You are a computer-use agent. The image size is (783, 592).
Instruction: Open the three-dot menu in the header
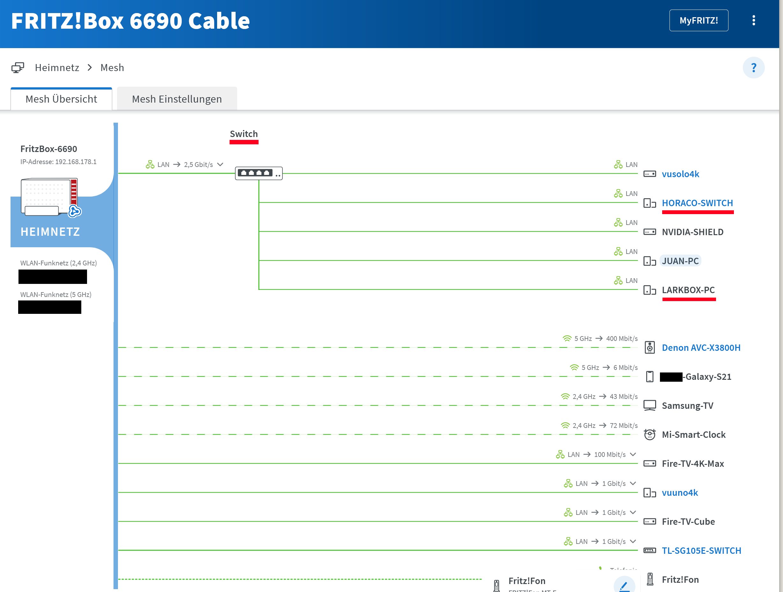pyautogui.click(x=754, y=20)
